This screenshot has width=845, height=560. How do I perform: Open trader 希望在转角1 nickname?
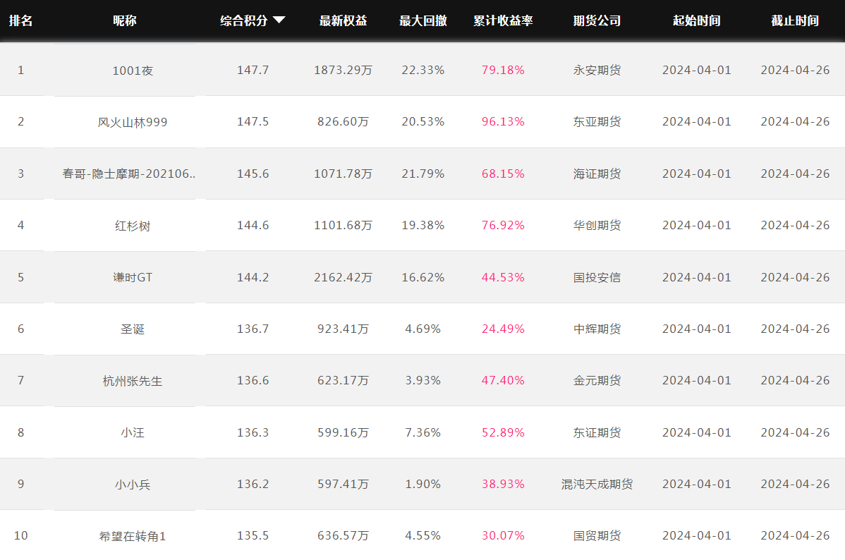click(133, 536)
